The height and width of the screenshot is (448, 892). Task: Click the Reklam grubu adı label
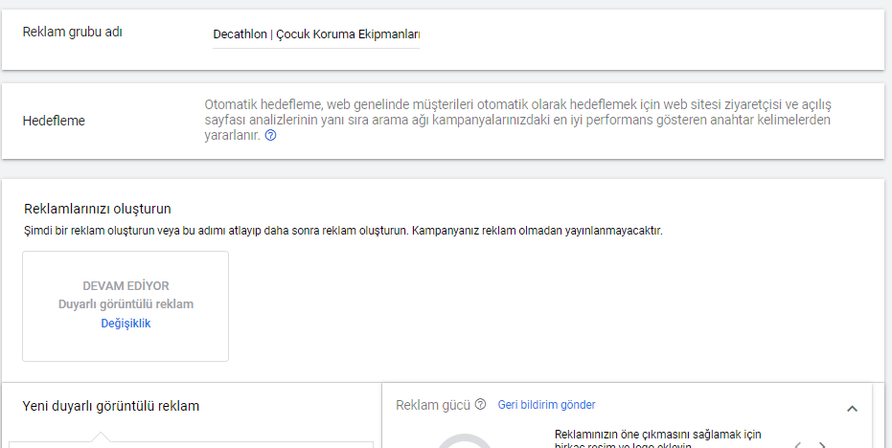72,32
